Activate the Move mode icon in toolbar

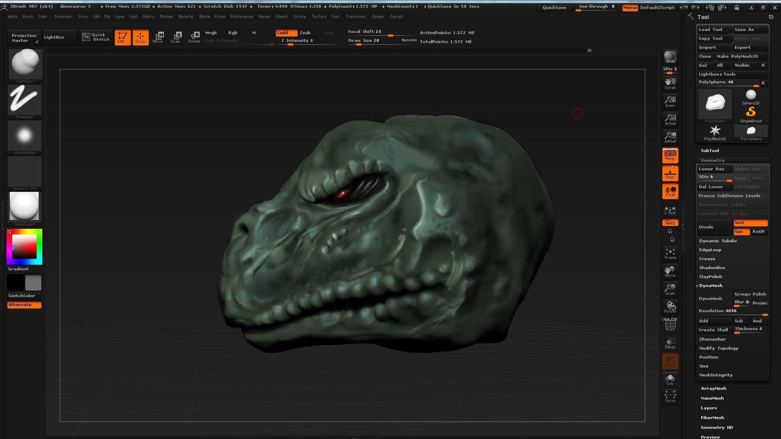(158, 37)
